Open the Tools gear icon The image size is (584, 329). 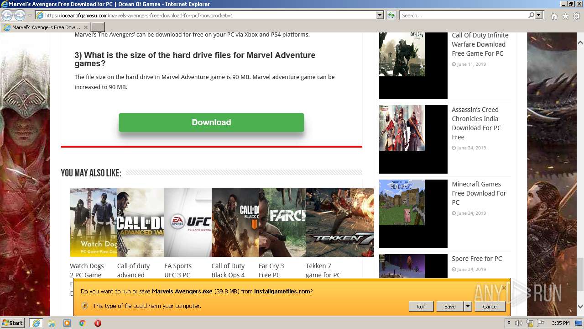point(577,16)
